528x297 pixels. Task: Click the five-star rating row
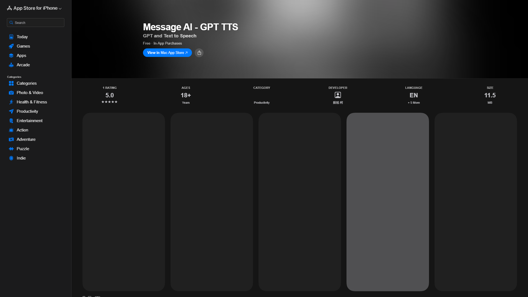click(110, 102)
